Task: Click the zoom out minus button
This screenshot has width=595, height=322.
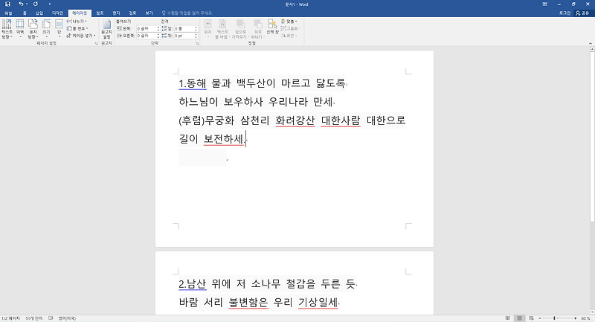Action: pyautogui.click(x=540, y=318)
